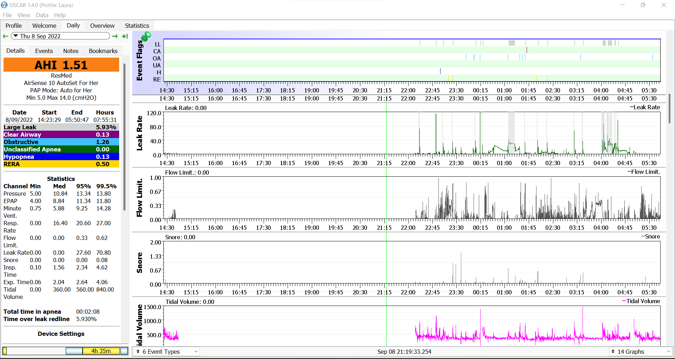Screen dimensions: 675x359
Task: Go to the next day with right arrow
Action: (x=115, y=36)
